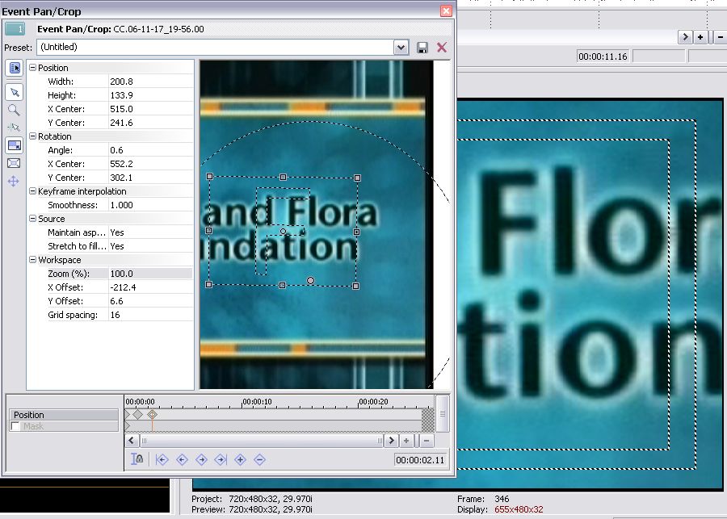This screenshot has height=519, width=727.
Task: Select the Normal Edit arrow tool
Action: coord(15,92)
